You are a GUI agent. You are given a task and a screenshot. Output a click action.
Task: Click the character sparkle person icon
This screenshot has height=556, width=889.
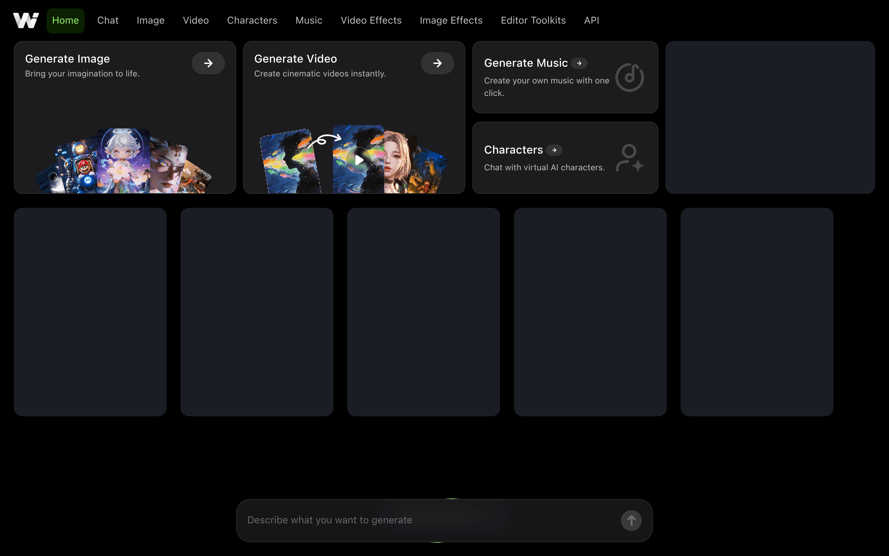(630, 158)
